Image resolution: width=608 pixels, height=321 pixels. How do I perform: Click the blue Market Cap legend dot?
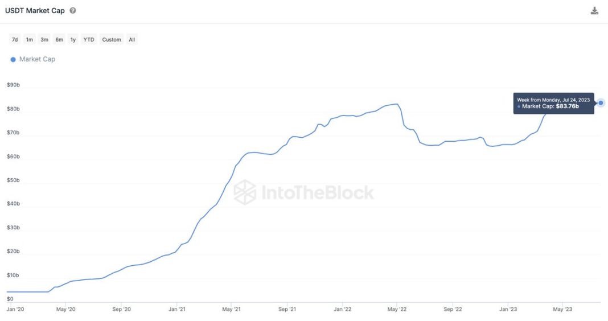(13, 59)
